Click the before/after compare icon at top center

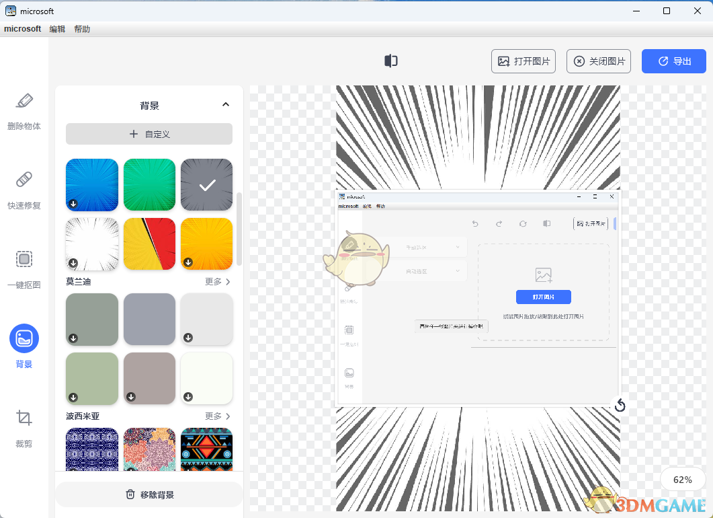pyautogui.click(x=390, y=61)
